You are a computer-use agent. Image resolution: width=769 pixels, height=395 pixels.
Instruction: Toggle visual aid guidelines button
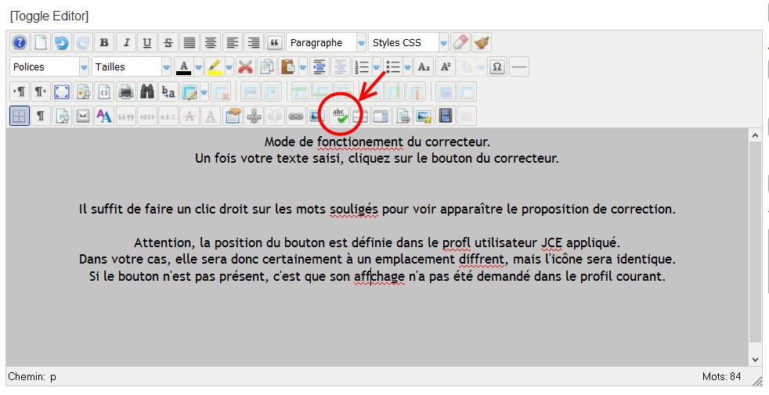20,116
